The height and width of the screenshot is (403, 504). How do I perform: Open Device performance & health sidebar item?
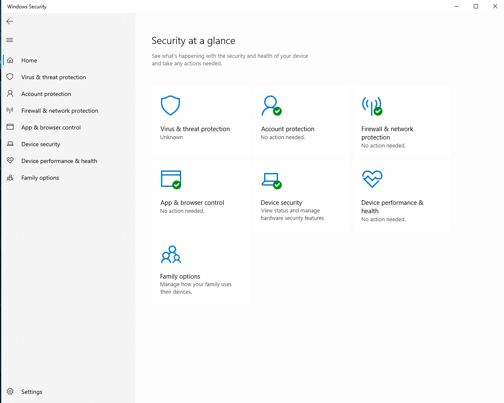[x=59, y=161]
